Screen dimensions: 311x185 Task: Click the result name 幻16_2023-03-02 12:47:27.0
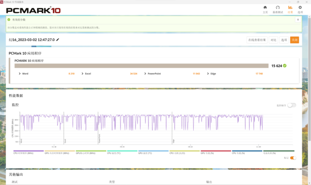point(32,40)
